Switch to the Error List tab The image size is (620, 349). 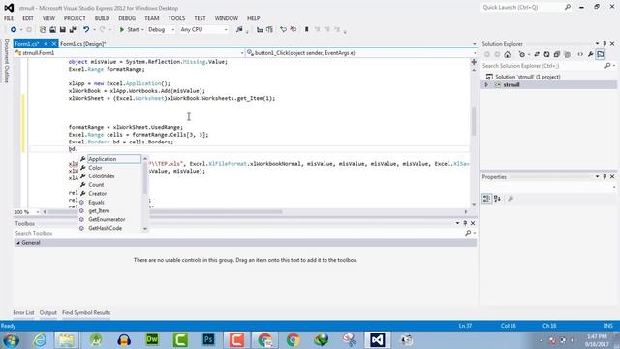click(x=23, y=312)
